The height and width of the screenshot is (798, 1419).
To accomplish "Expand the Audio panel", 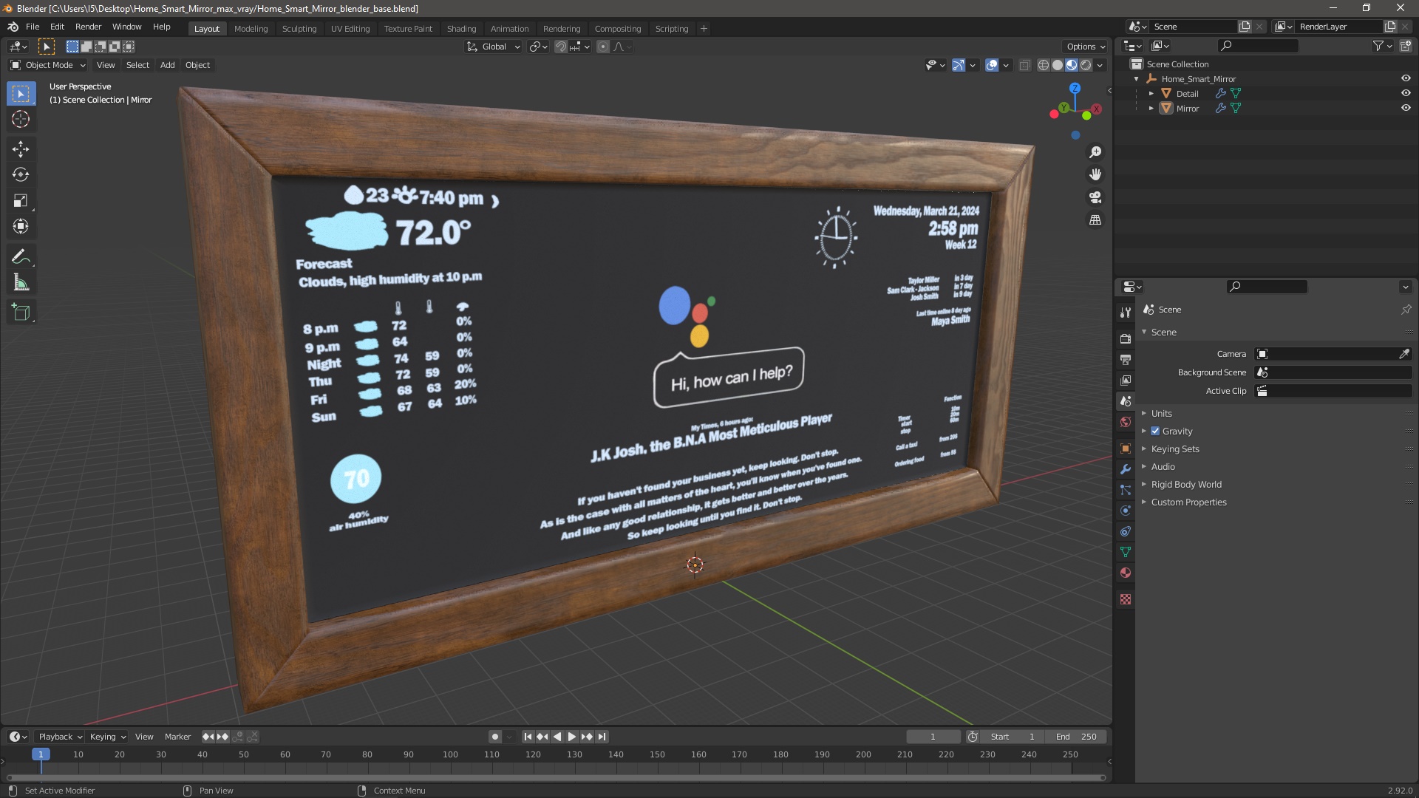I will coord(1163,467).
